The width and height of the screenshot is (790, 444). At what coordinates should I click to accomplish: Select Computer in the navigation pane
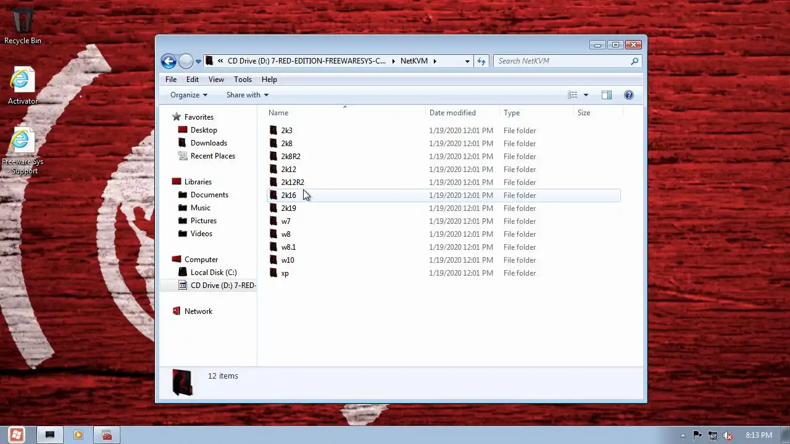click(x=201, y=260)
